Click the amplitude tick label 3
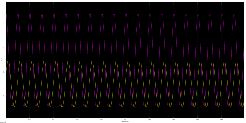This screenshot has height=123, width=246. point(5,60)
